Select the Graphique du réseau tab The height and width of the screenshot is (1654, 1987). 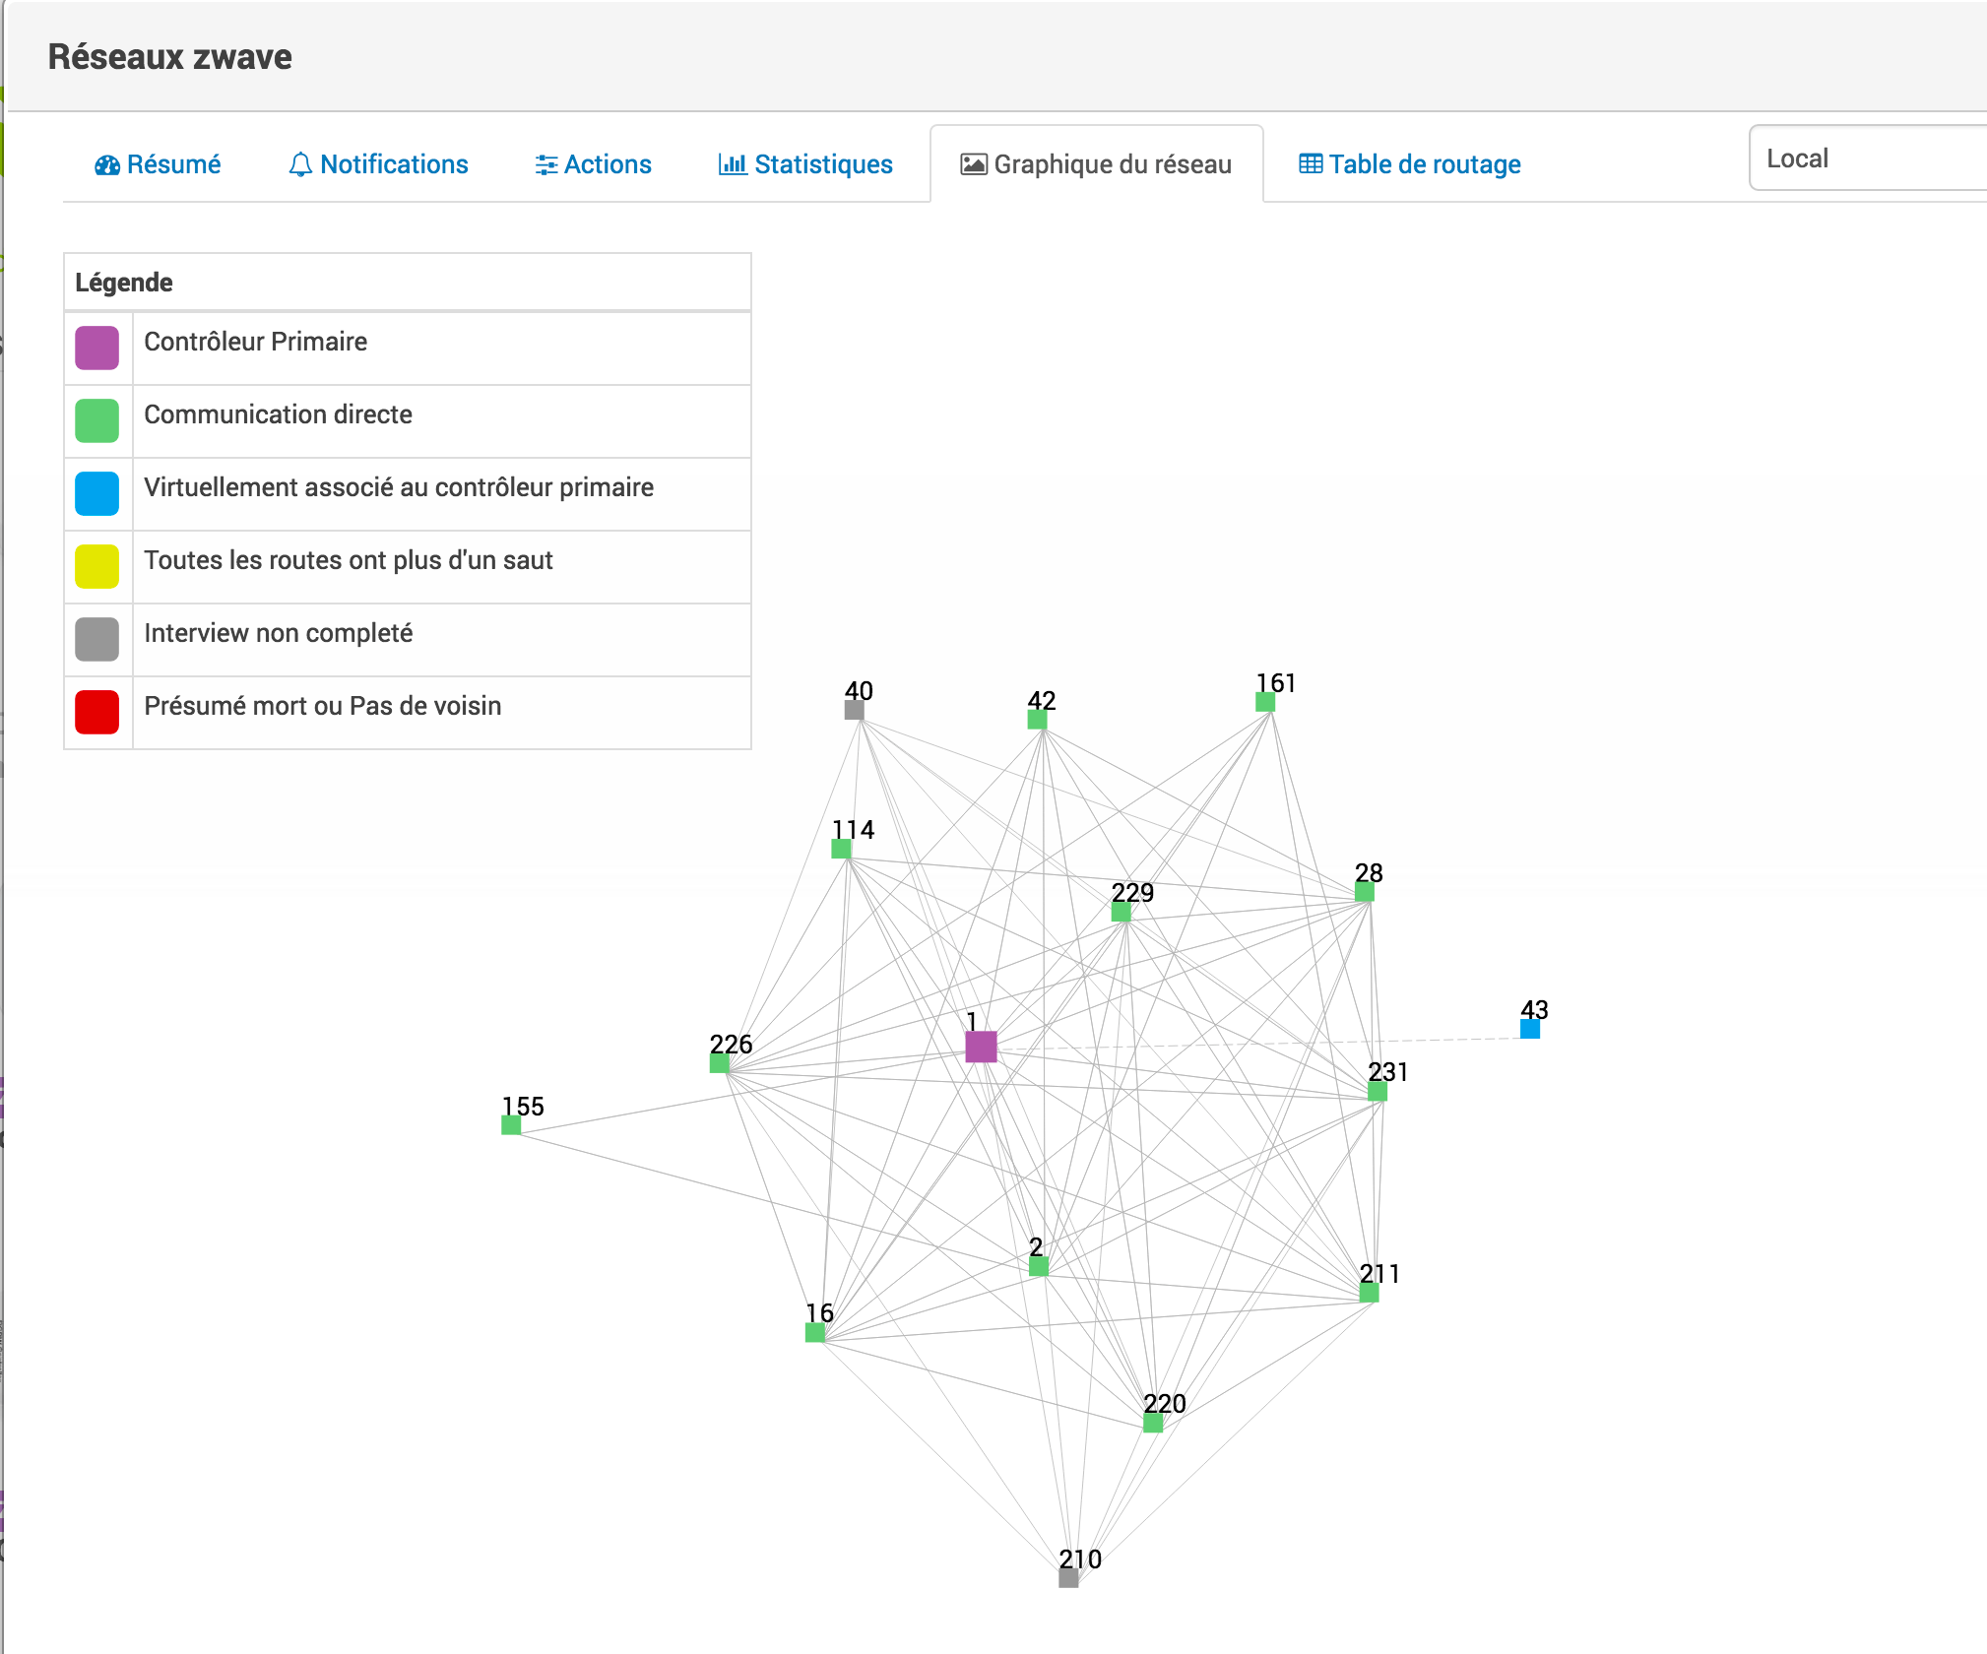click(1096, 164)
